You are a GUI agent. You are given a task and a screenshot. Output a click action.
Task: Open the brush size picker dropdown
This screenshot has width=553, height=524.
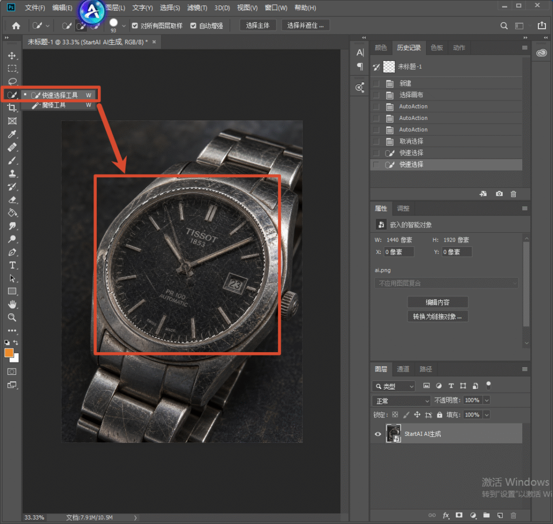(124, 26)
